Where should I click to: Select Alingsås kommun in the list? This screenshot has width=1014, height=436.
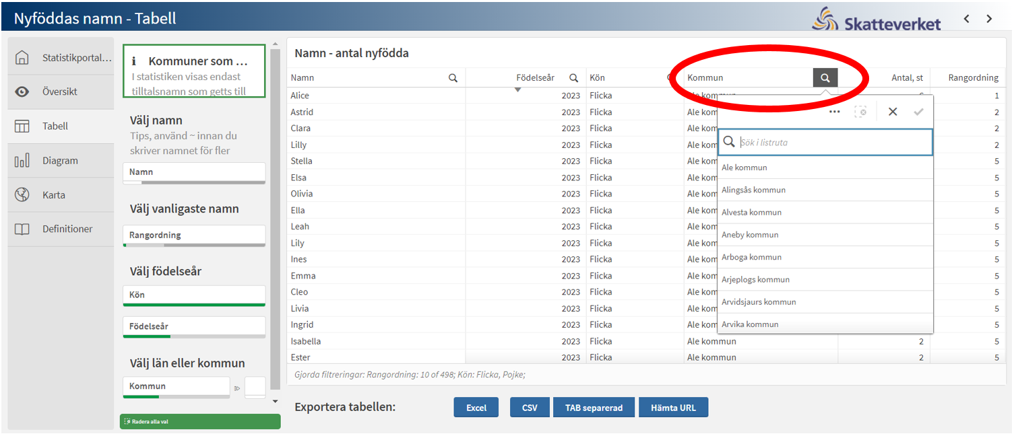(753, 190)
